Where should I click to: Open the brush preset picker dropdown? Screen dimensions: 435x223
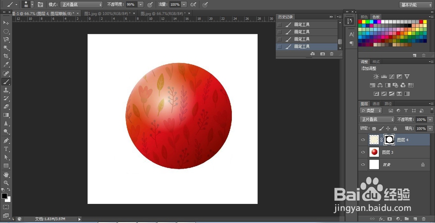(x=32, y=4)
